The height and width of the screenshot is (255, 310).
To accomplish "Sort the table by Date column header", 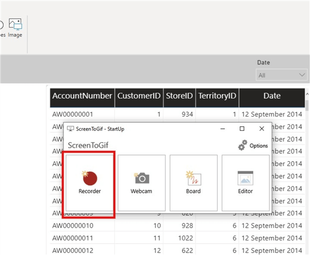I will pos(272,96).
